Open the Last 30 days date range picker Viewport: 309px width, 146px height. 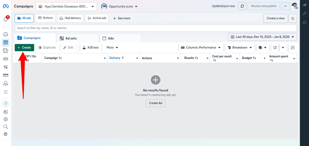pyautogui.click(x=263, y=37)
